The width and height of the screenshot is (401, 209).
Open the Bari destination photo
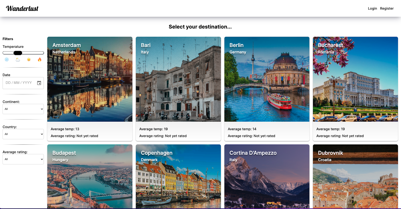coord(178,79)
